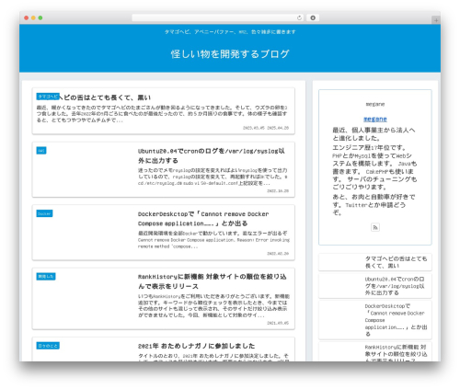Screen dimensions: 460x389
Task: Click the excerpt starting 最近開発環境を全部Docker
Action: 213,239
